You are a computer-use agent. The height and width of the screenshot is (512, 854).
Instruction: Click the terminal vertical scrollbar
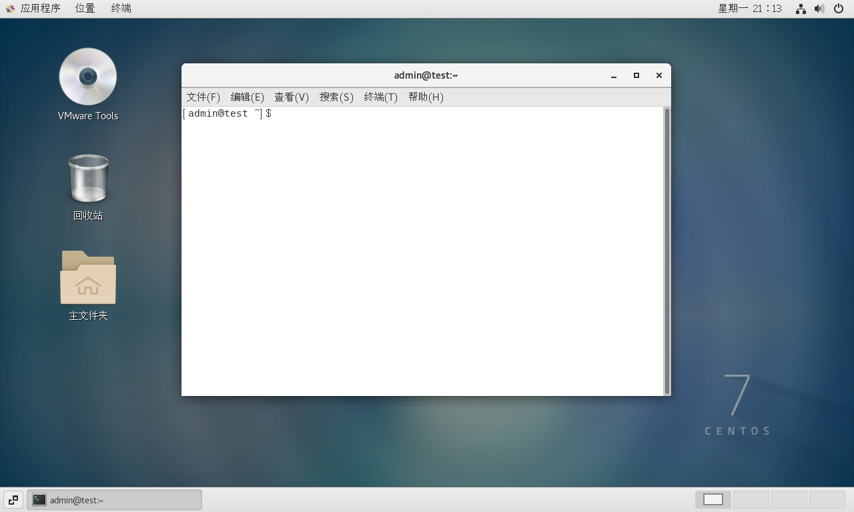point(666,250)
